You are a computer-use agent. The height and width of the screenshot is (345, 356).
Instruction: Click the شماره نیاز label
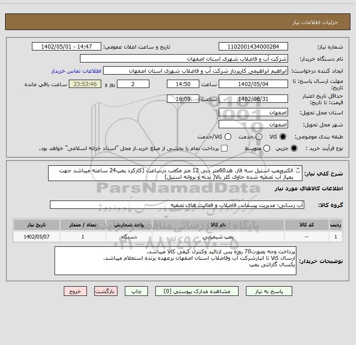330,47
